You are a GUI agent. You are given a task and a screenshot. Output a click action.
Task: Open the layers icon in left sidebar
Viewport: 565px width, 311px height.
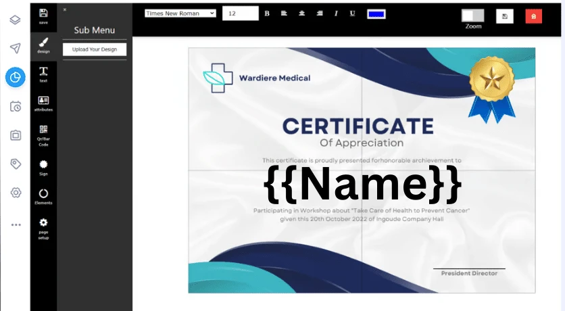pos(15,20)
